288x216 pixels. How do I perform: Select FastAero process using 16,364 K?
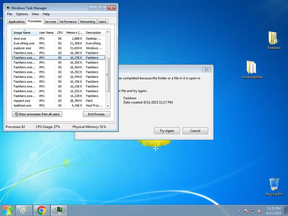coord(58,67)
